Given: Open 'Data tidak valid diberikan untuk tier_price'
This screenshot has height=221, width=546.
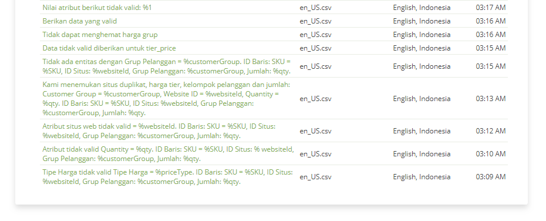Looking at the screenshot, I should (109, 48).
